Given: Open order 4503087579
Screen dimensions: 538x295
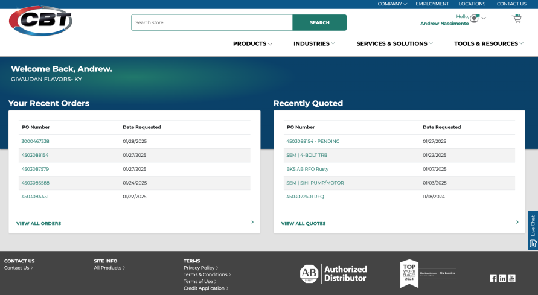Looking at the screenshot, I should 35,169.
